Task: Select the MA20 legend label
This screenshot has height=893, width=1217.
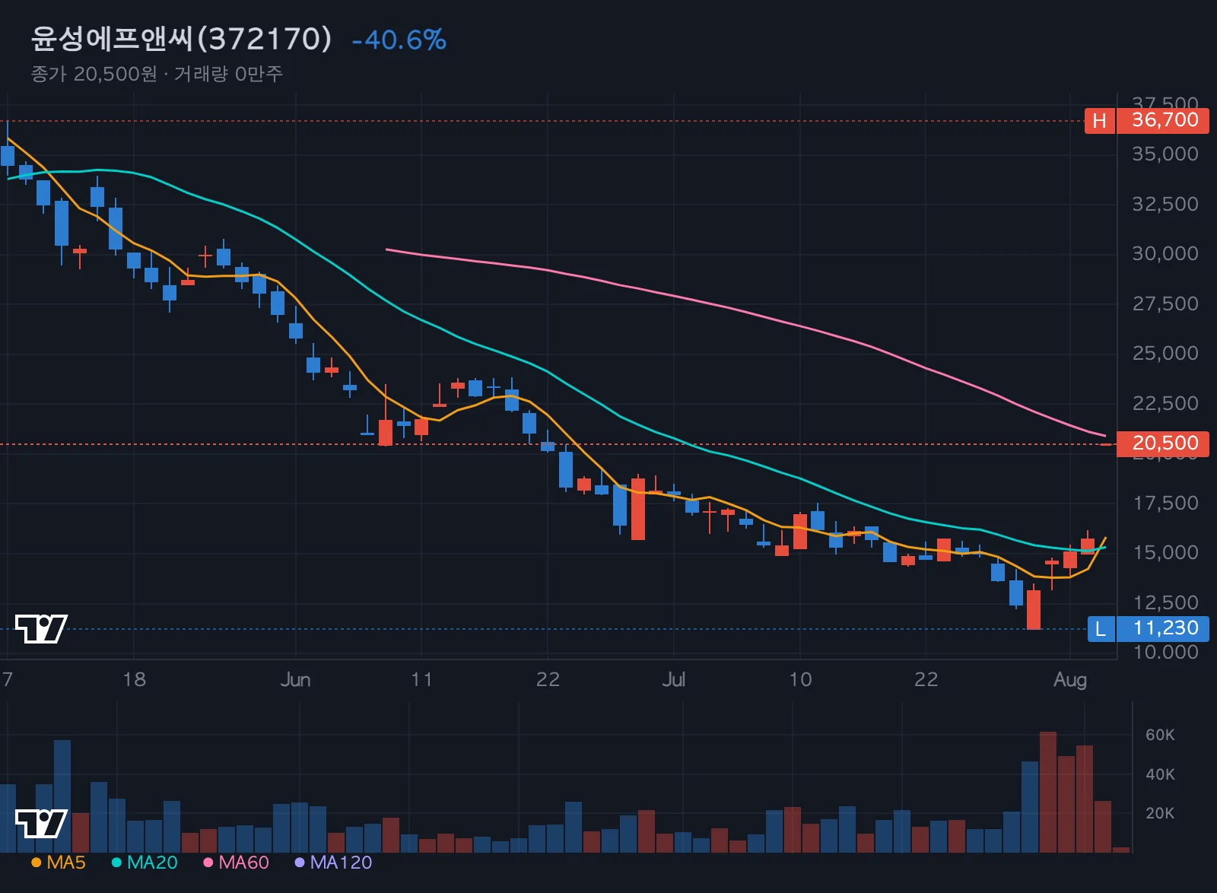Action: [x=152, y=863]
